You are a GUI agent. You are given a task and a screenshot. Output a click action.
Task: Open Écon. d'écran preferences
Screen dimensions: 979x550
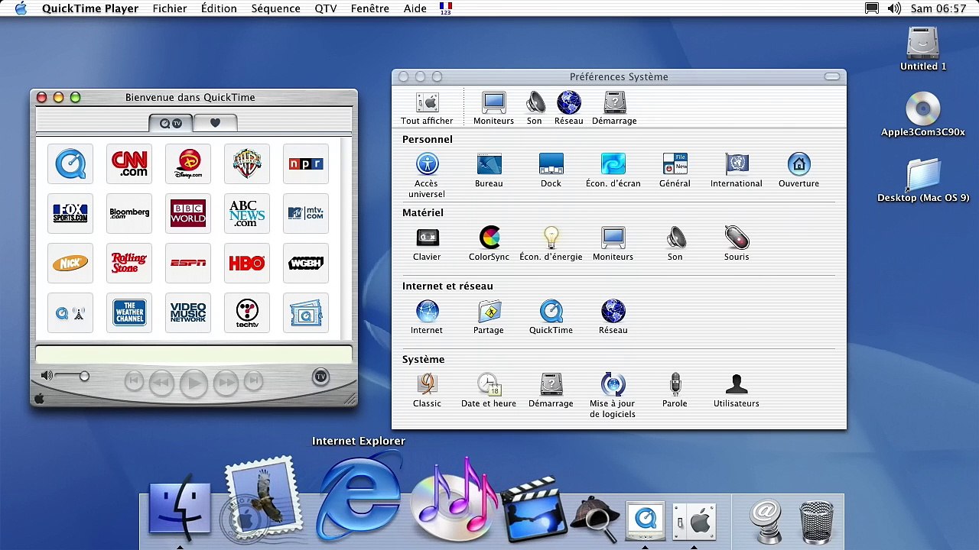pyautogui.click(x=613, y=170)
